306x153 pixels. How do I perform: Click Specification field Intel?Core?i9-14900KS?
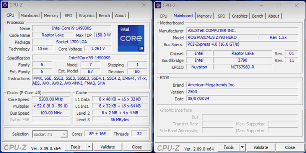click(x=90, y=58)
